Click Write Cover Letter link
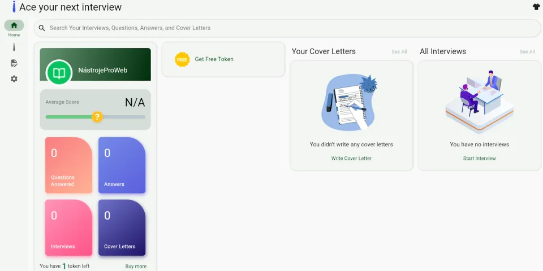Screen dimensions: 543x271 351,158
